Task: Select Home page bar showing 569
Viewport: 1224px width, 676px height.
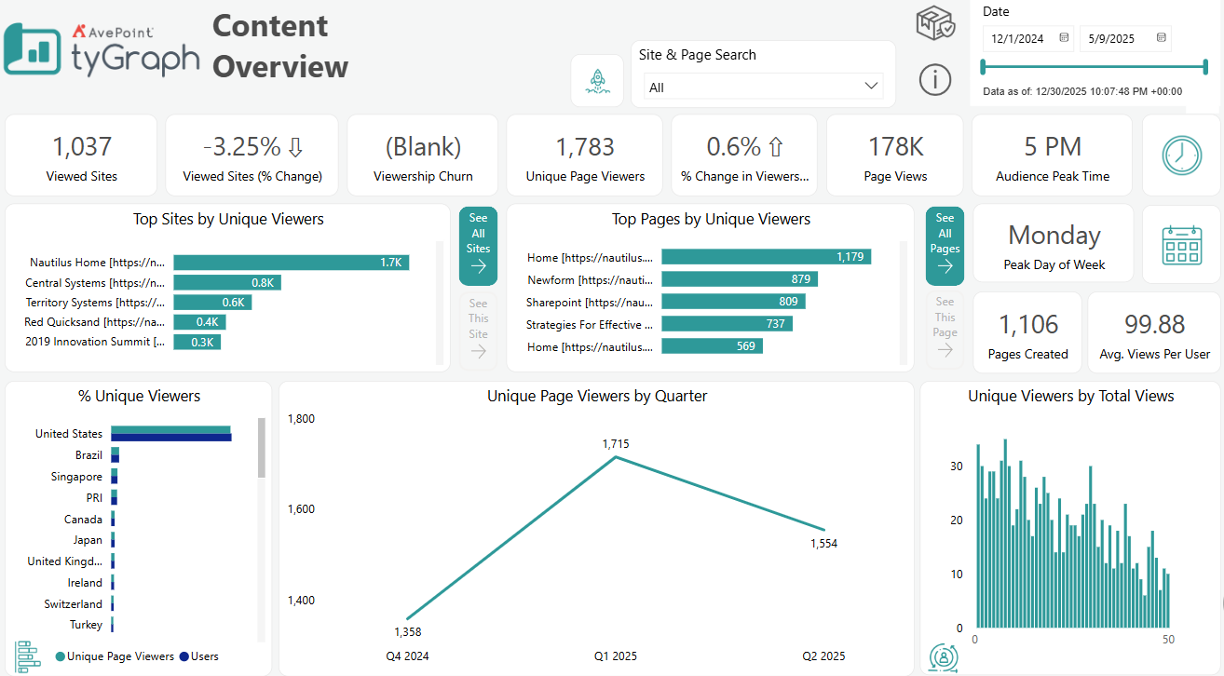Action: point(712,346)
